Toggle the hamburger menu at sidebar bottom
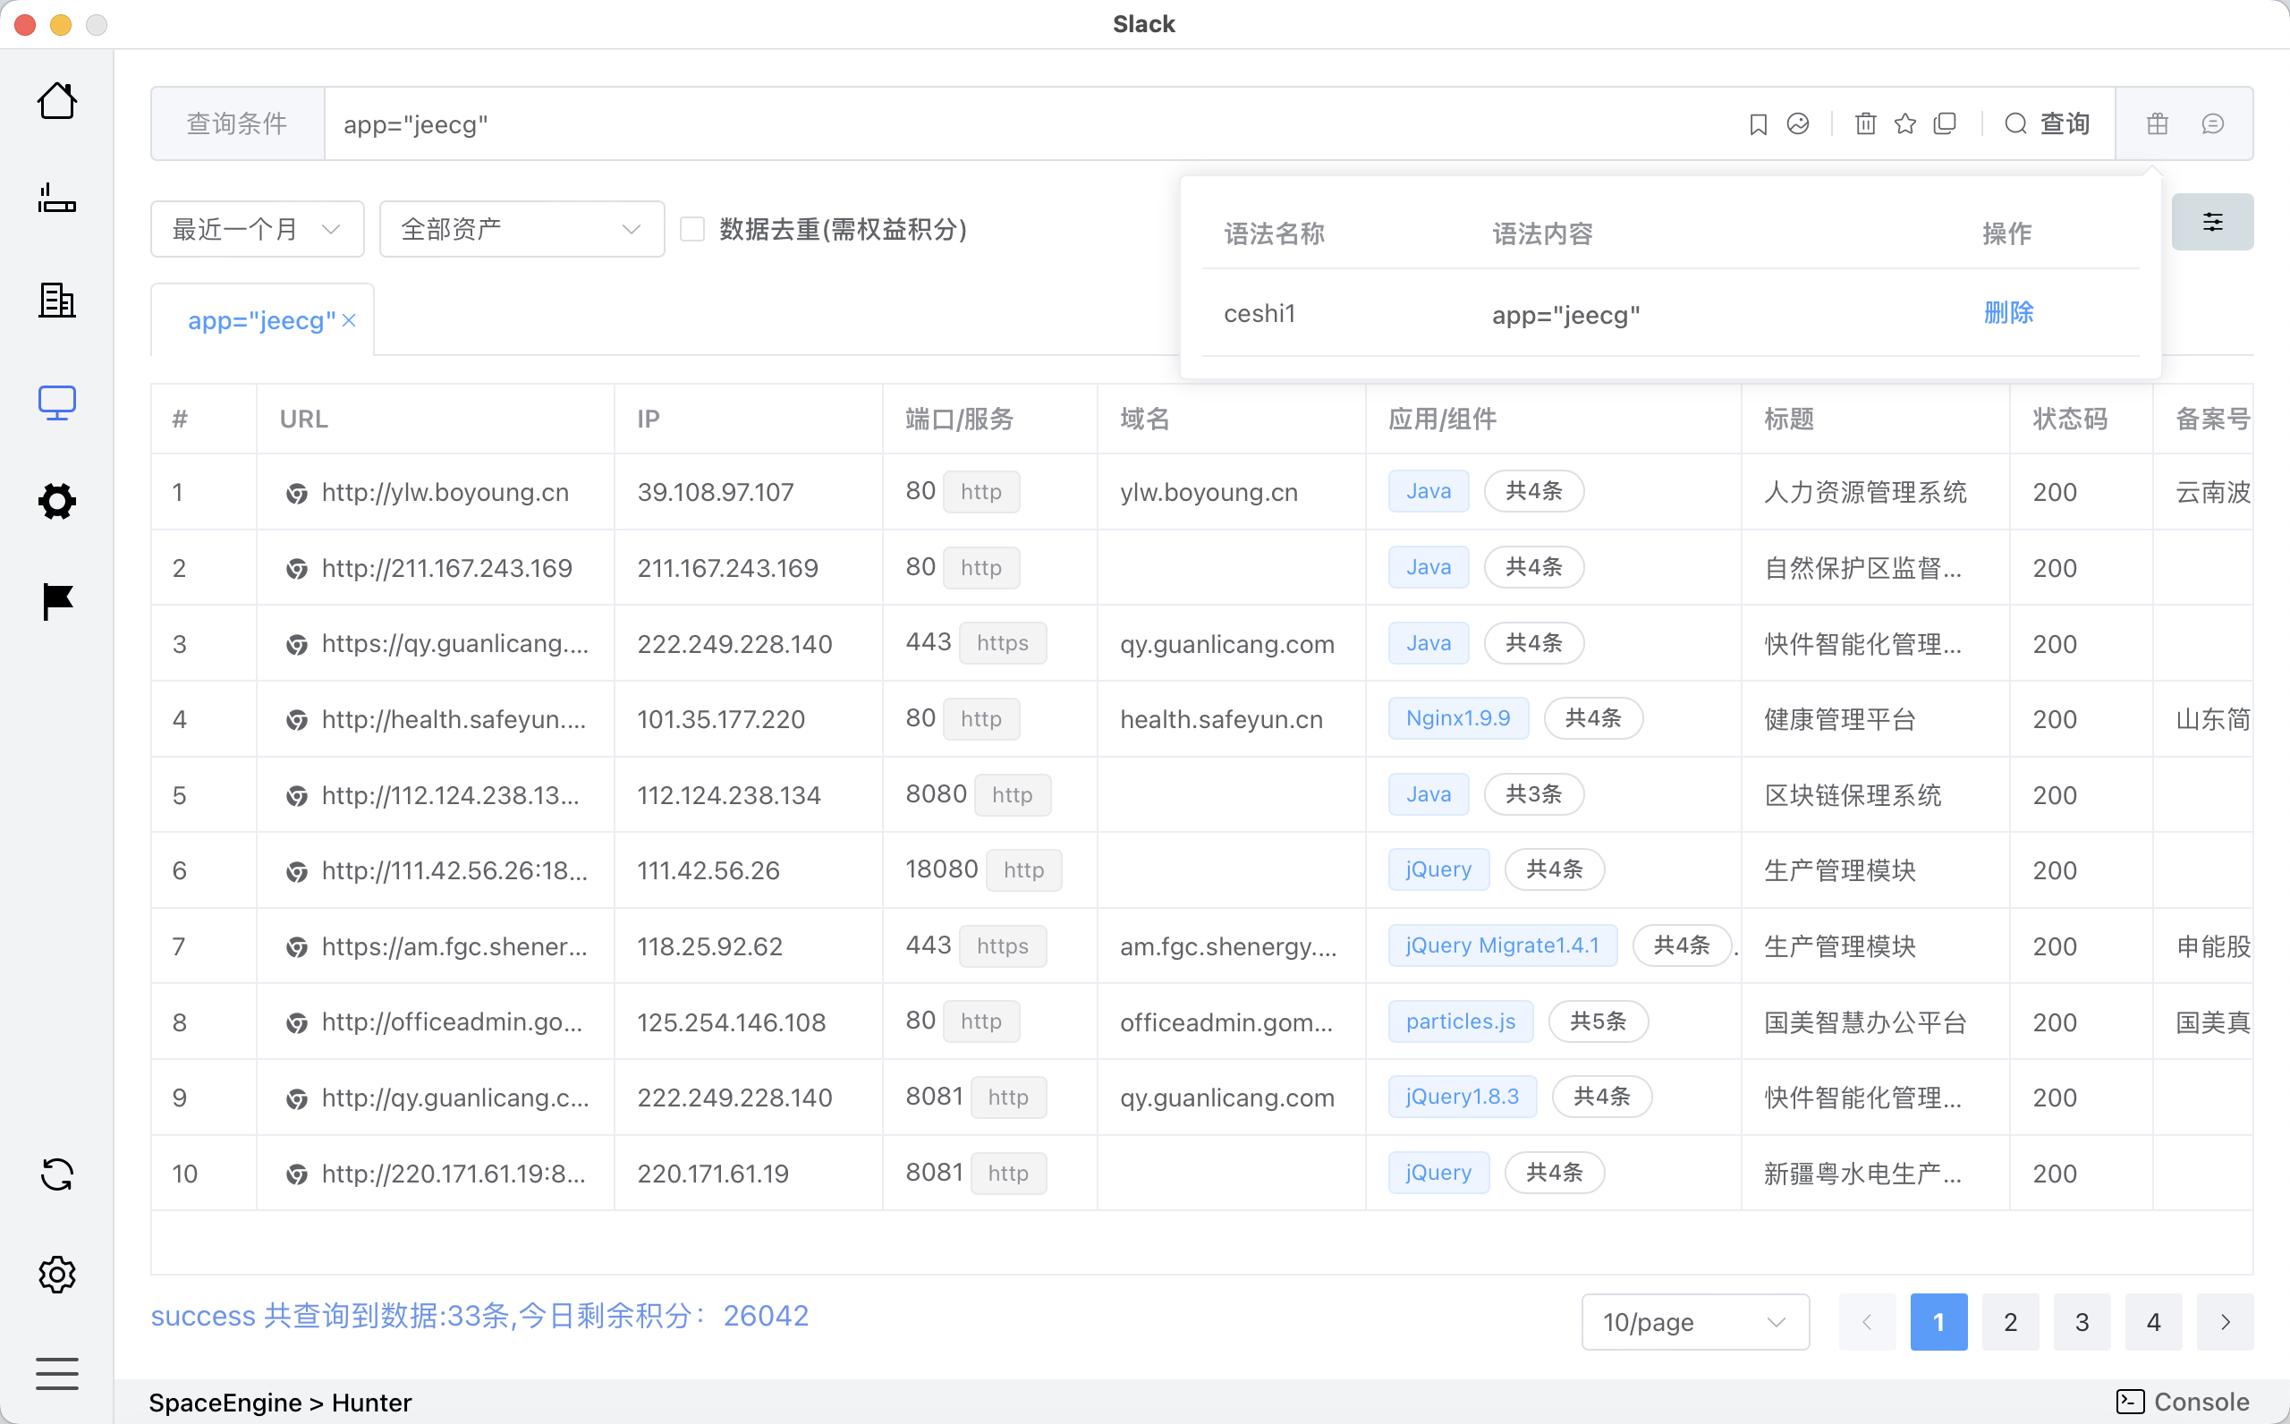The image size is (2290, 1424). click(x=56, y=1373)
